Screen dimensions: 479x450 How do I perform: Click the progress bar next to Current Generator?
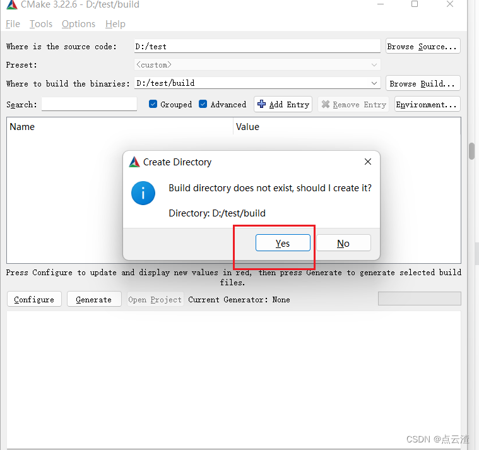(x=420, y=299)
